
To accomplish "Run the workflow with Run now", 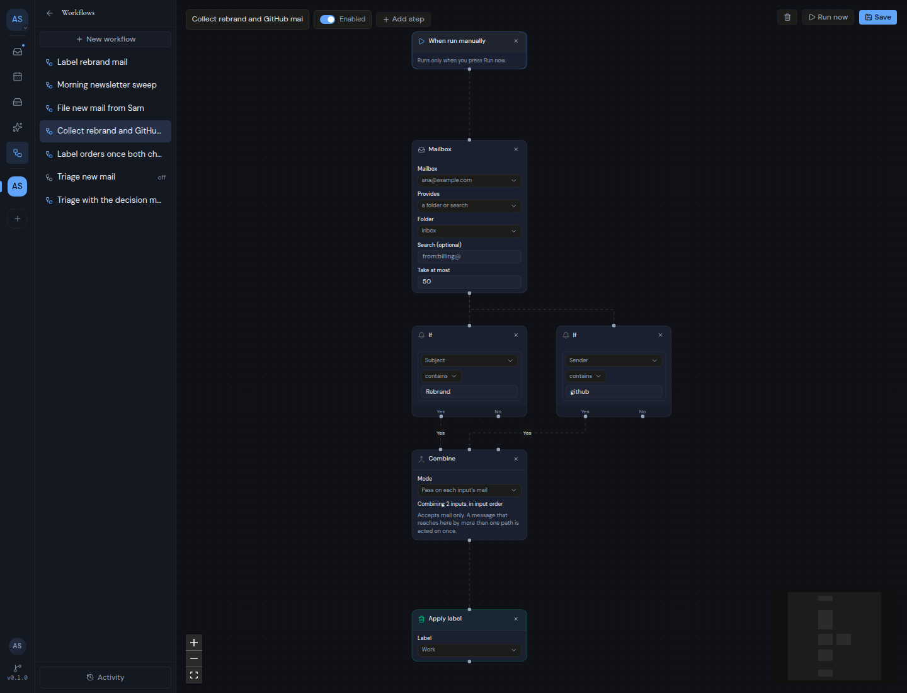I will click(x=828, y=17).
